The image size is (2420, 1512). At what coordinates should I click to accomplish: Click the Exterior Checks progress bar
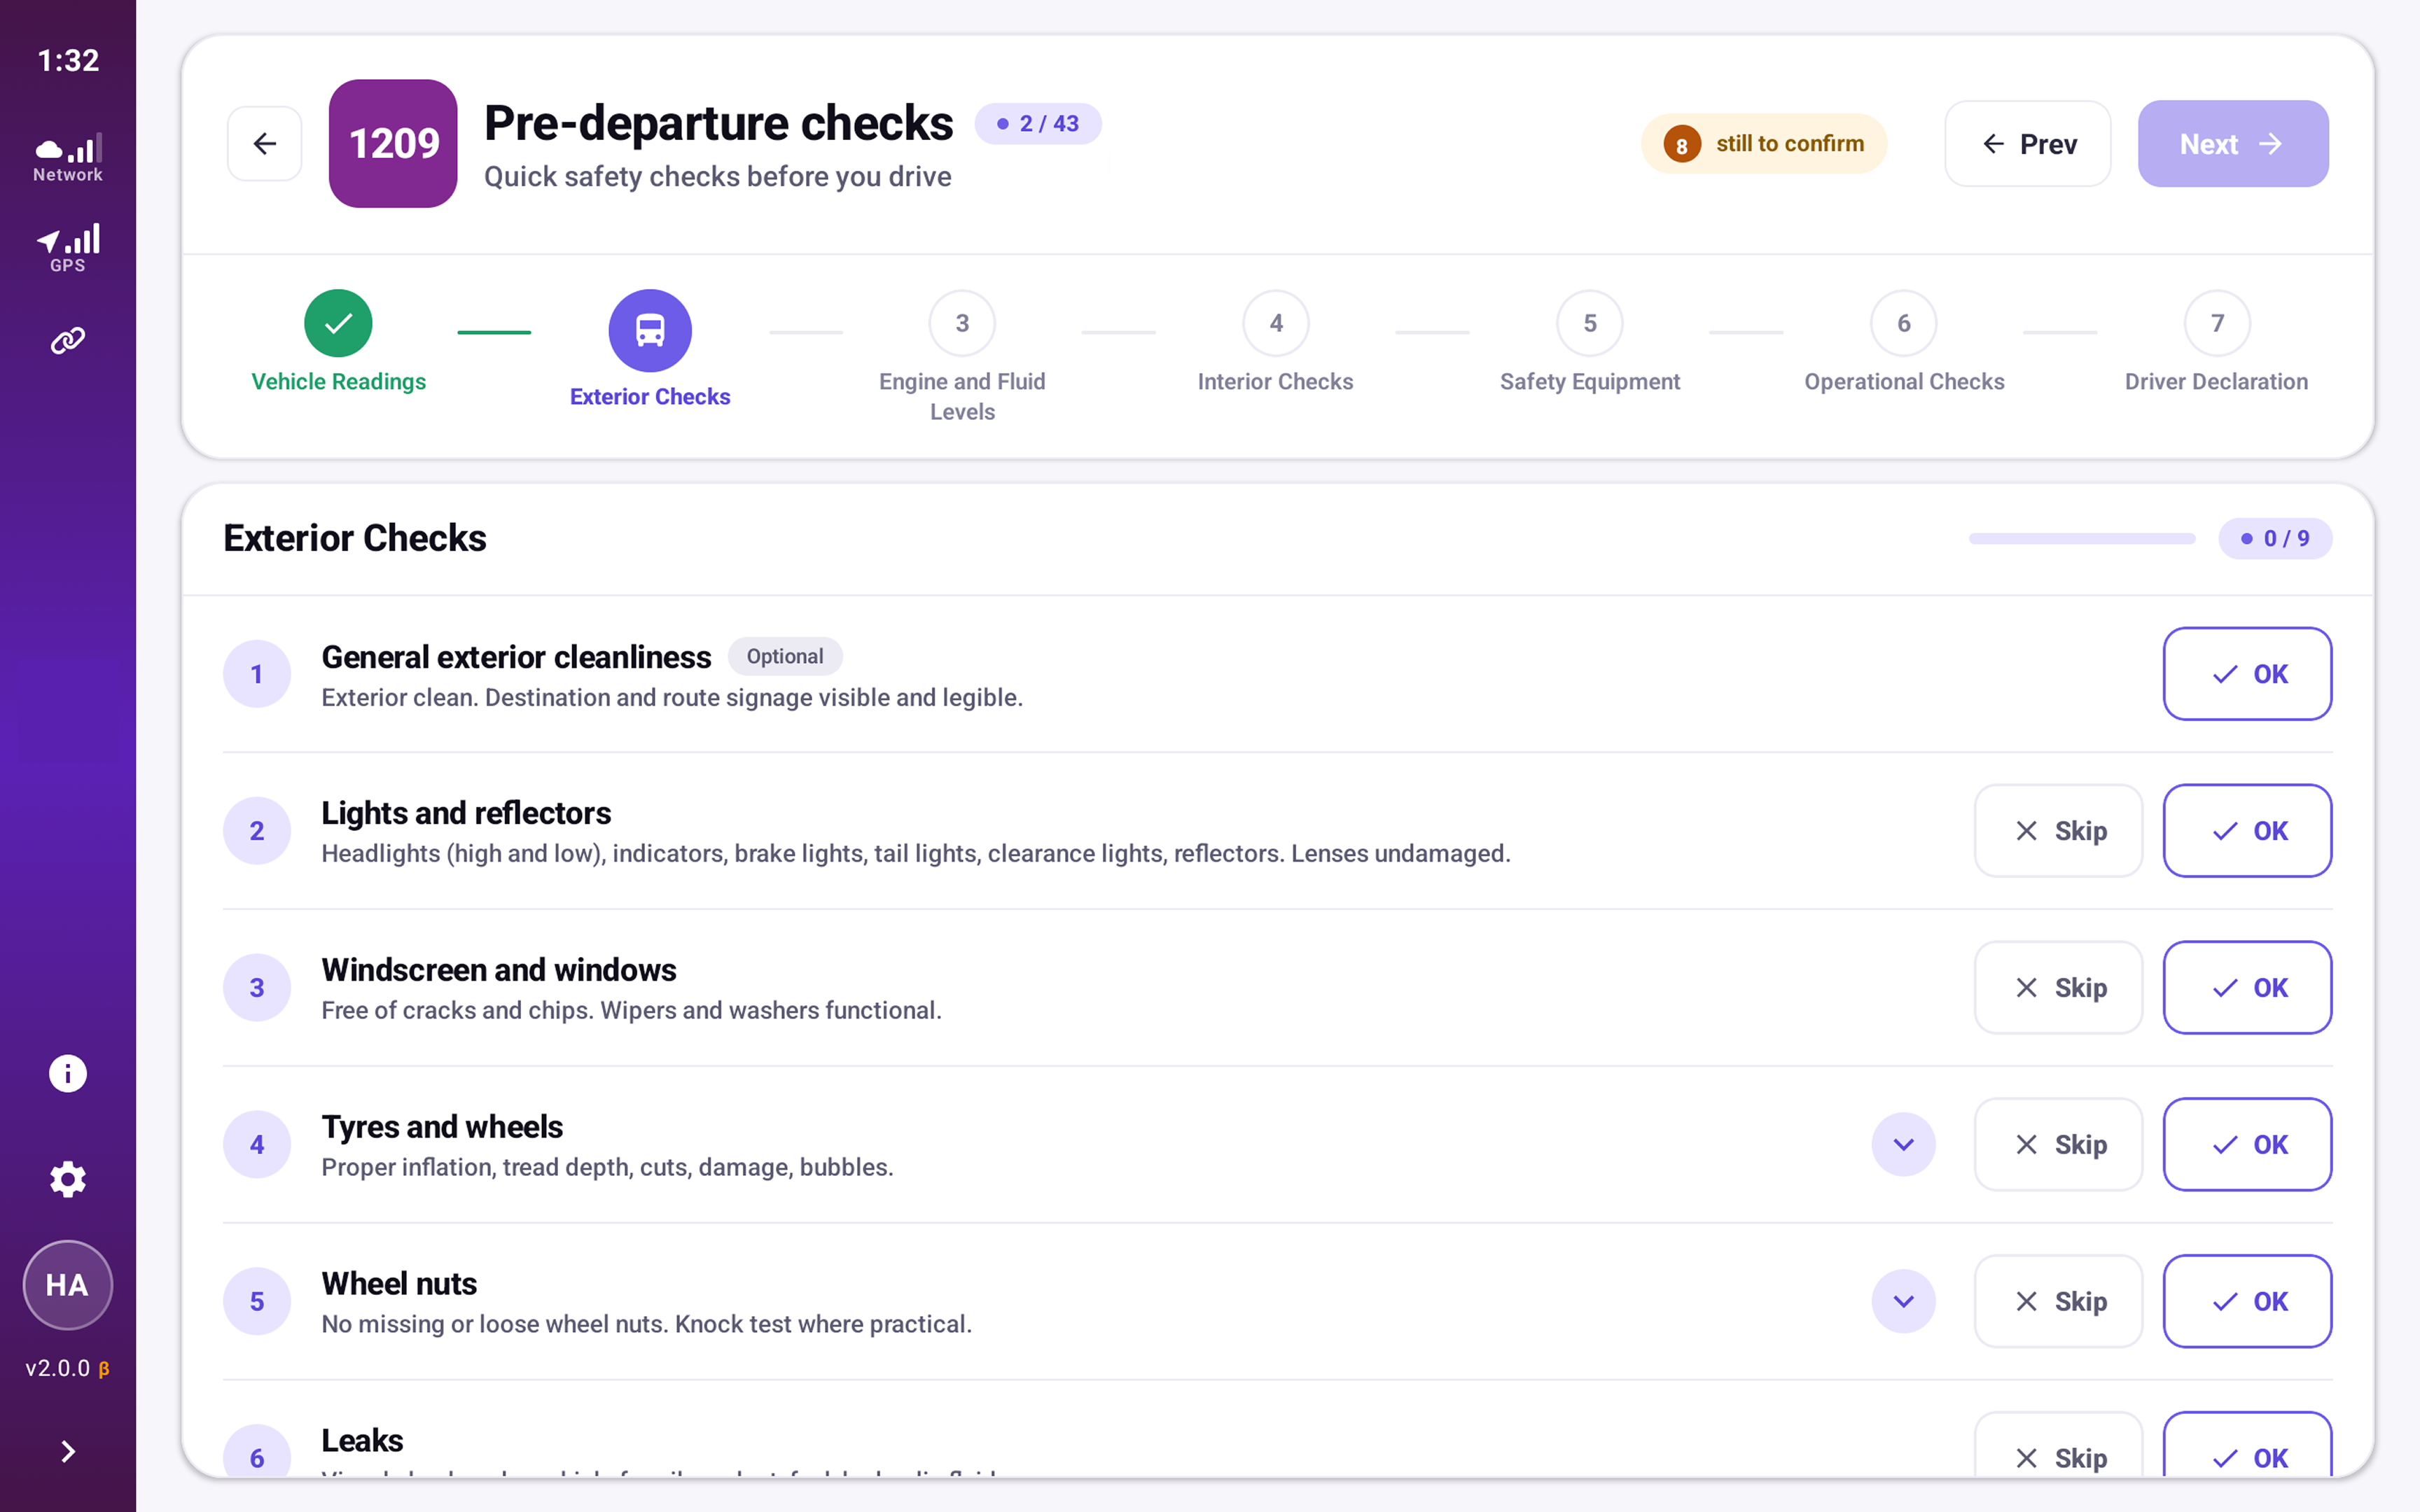(x=2082, y=538)
